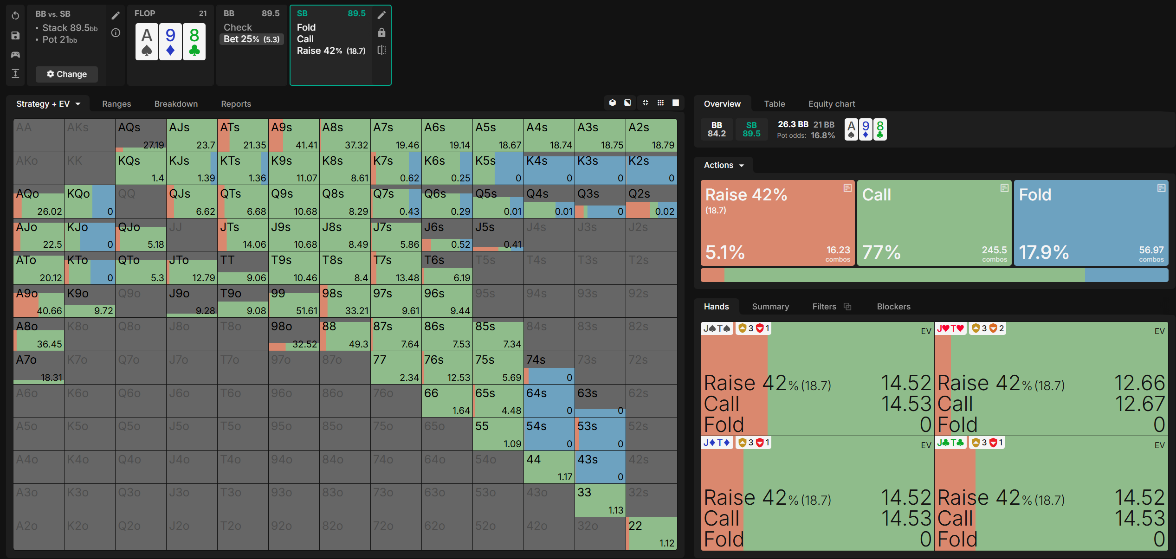This screenshot has height=559, width=1176.
Task: Select Bet 25% action in BB panel
Action: point(252,39)
